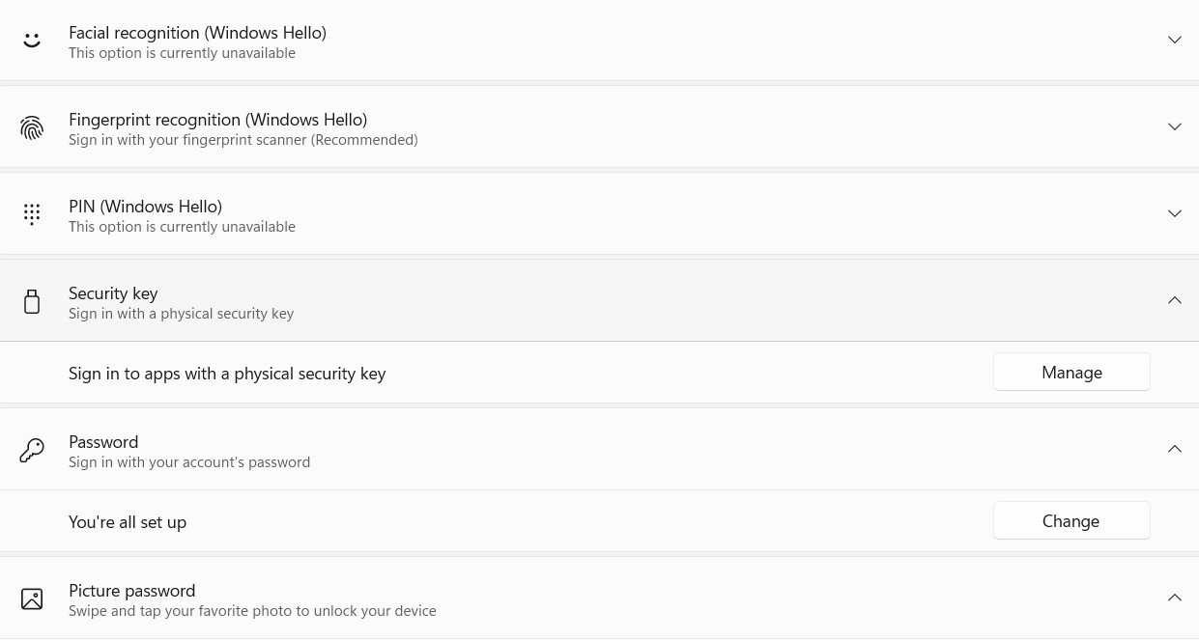The image size is (1199, 640).
Task: Click the Password heading text
Action: coord(103,442)
